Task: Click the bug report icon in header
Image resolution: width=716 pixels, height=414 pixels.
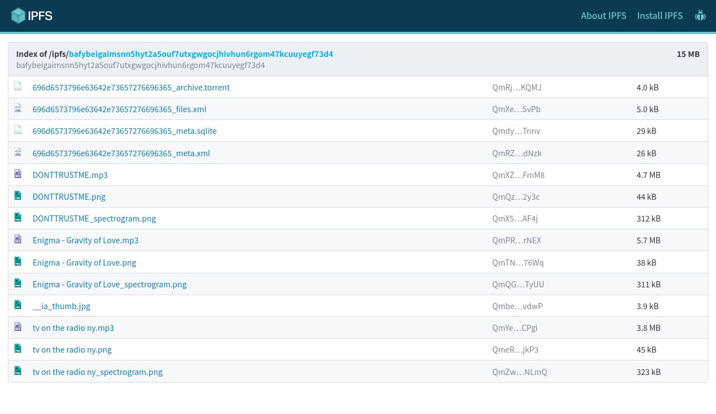Action: pos(700,16)
